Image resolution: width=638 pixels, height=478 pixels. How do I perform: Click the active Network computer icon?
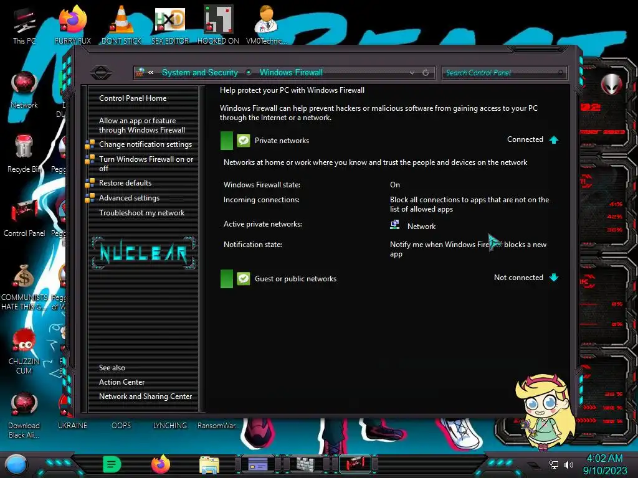click(394, 225)
